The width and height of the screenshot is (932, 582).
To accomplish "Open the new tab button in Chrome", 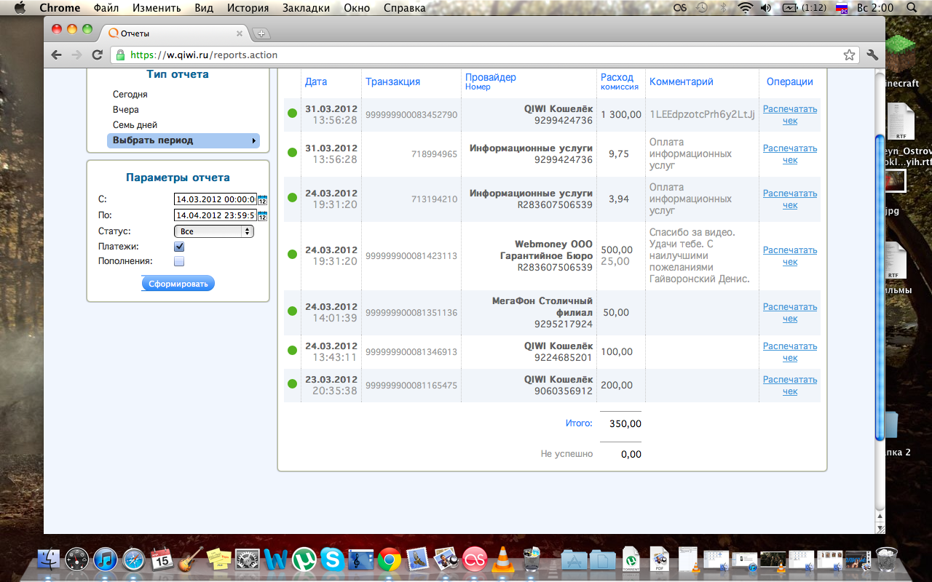I will 261,33.
